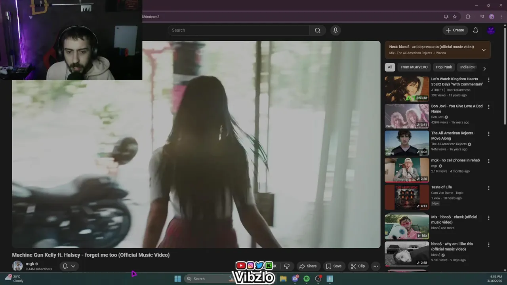Open options for bbno$ check mix

click(488, 218)
